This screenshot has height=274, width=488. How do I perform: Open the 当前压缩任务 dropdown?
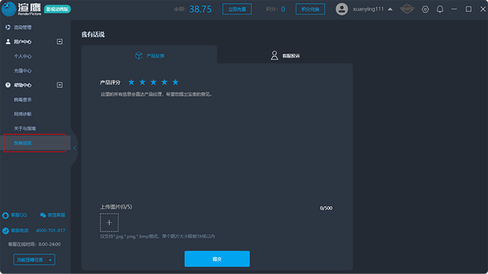pos(34,260)
